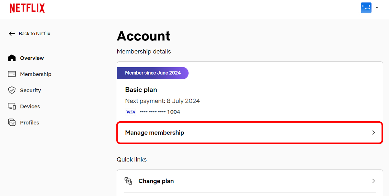
Task: Click the Visa card icon
Action: coord(130,112)
